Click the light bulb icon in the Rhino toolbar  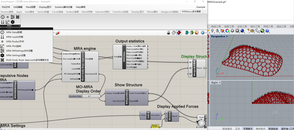(x=212, y=31)
